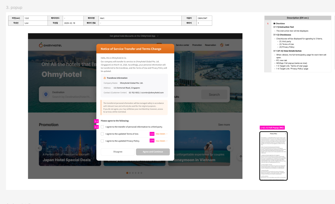Collapse the 1-1) Instruction Text section
Screen dimensions: 335x204
274,27
